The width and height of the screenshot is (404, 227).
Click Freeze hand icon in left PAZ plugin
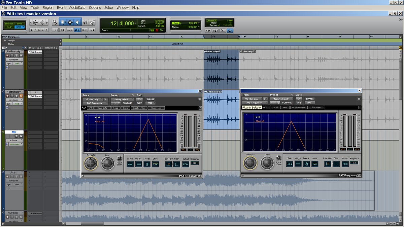point(147,164)
